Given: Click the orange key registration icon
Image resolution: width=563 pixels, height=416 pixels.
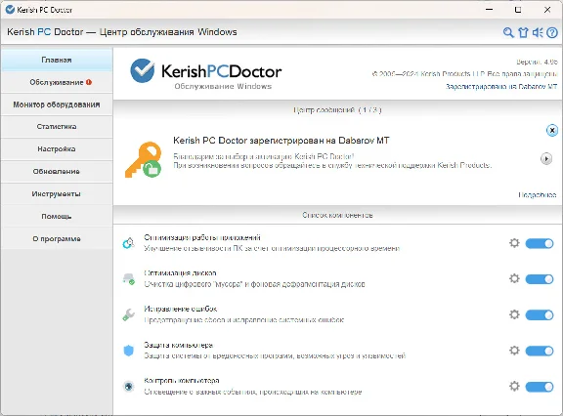Looking at the screenshot, I should [x=144, y=159].
